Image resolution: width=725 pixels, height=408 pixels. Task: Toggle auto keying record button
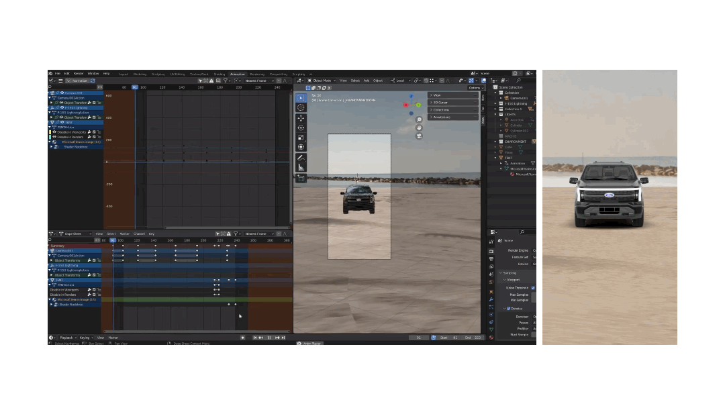coord(242,338)
